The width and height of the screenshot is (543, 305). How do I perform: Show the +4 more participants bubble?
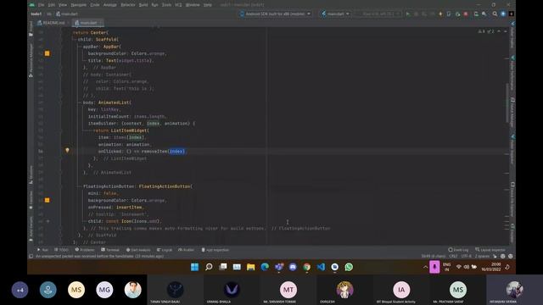click(20, 290)
